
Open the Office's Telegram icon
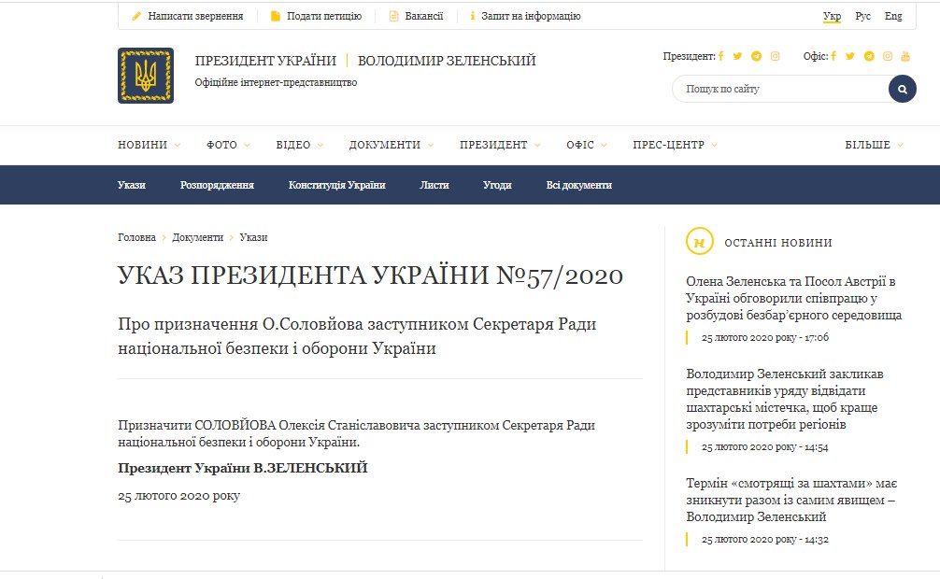pyautogui.click(x=869, y=56)
